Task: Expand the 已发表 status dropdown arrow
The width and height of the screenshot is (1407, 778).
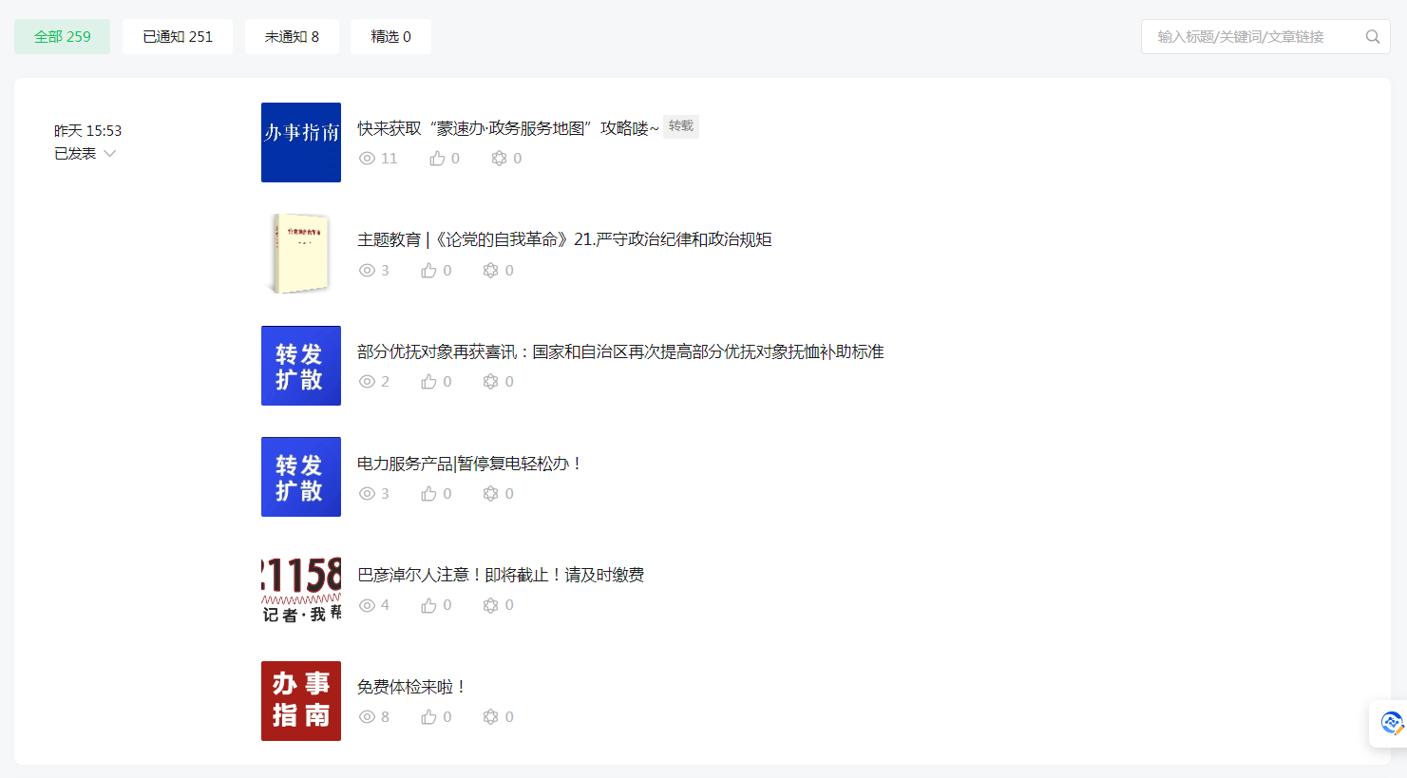Action: coord(110,154)
